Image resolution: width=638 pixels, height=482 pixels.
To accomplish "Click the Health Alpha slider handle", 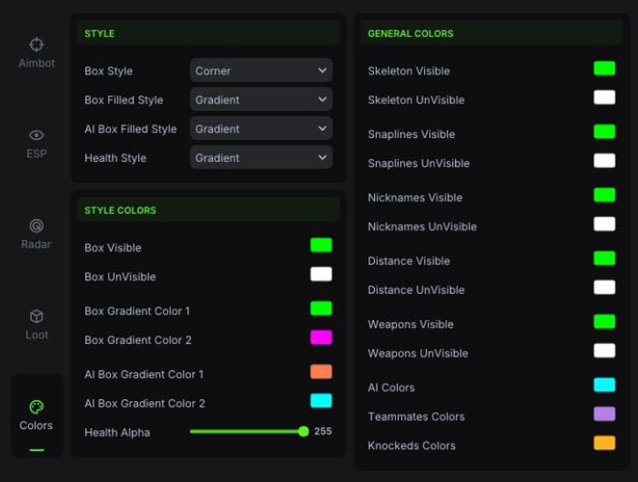I will [304, 432].
